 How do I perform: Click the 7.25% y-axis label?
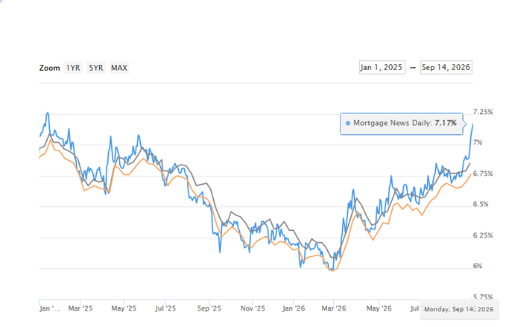point(483,112)
